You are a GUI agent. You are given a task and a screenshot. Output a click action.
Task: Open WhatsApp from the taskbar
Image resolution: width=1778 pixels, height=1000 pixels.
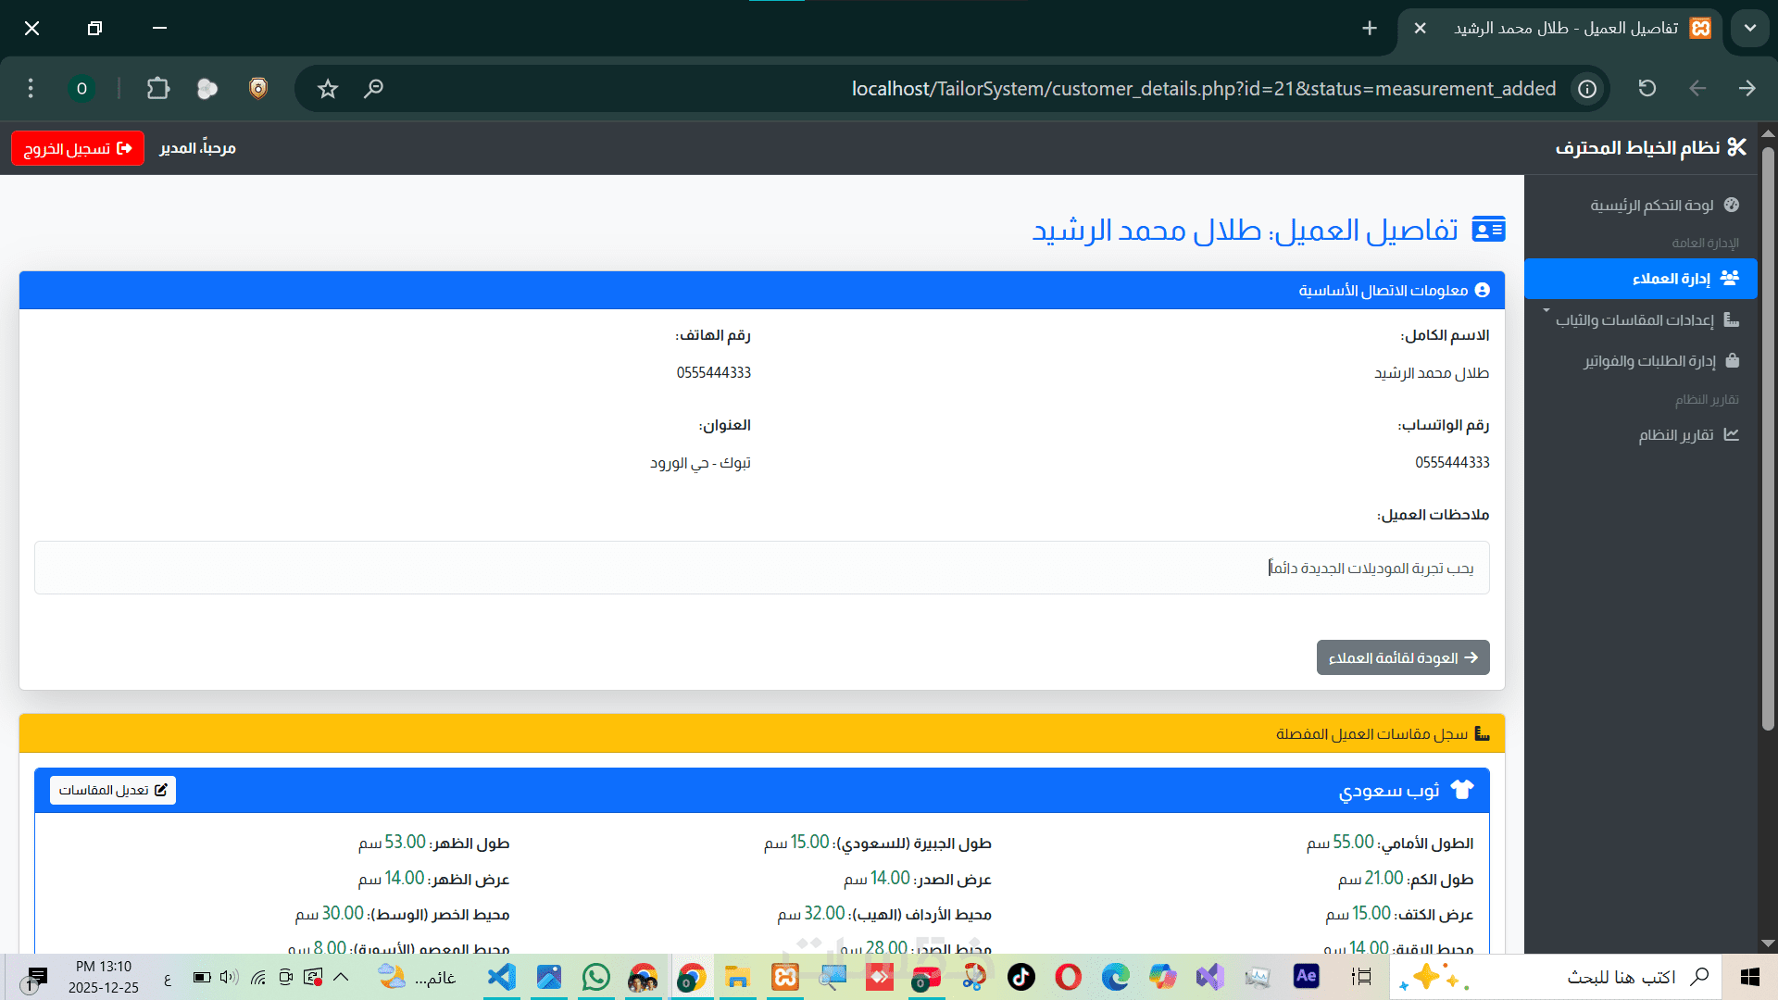pos(596,977)
